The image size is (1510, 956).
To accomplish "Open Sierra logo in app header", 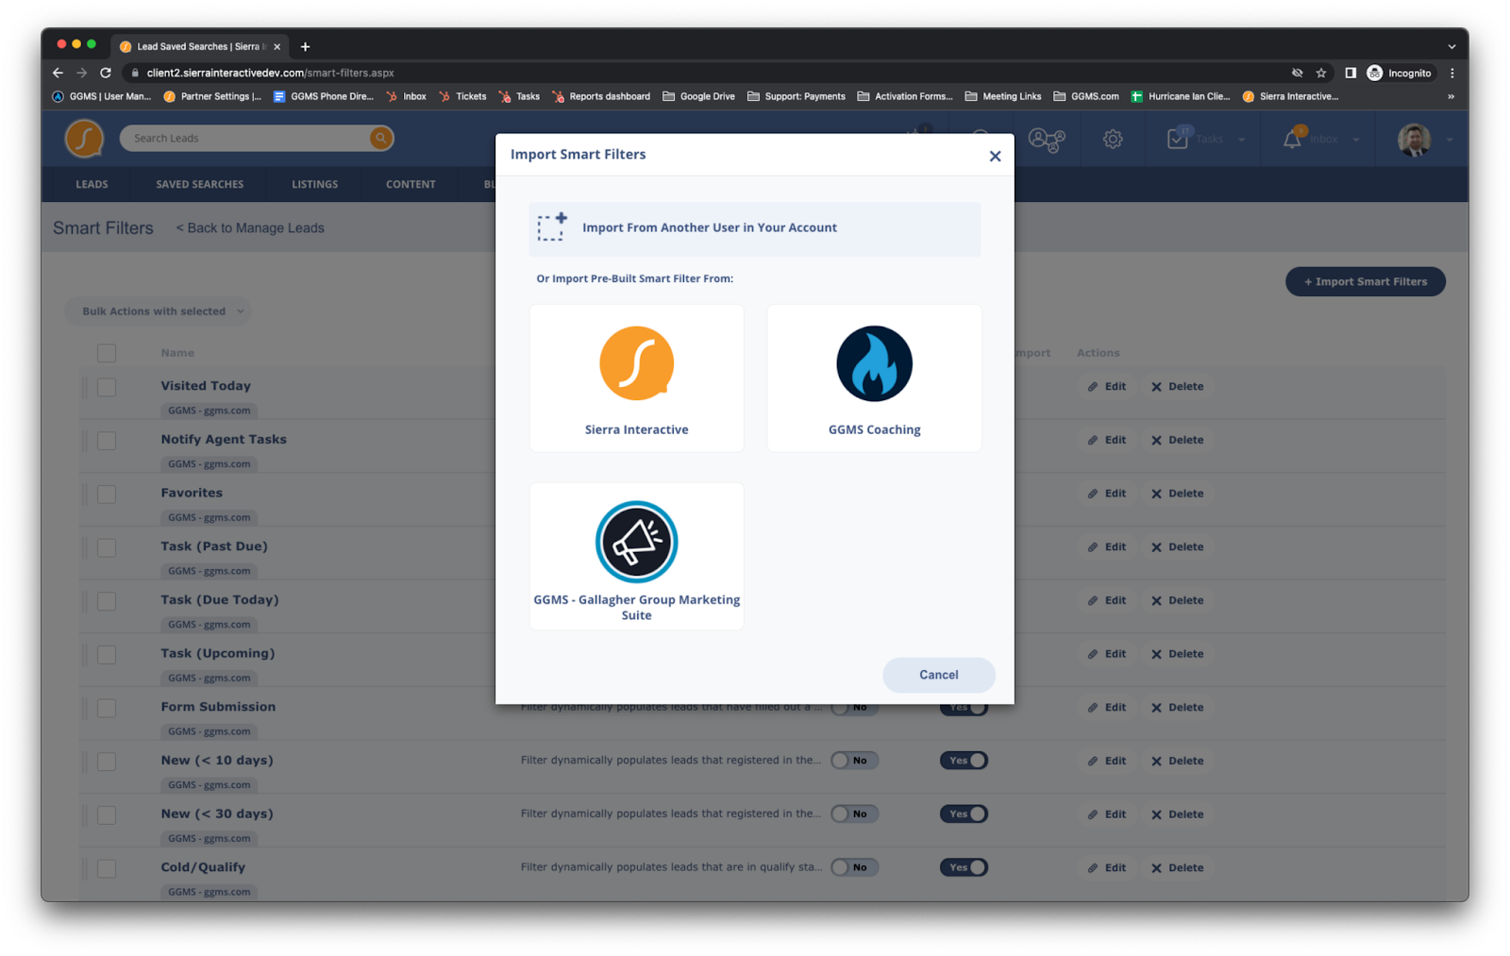I will [x=84, y=139].
